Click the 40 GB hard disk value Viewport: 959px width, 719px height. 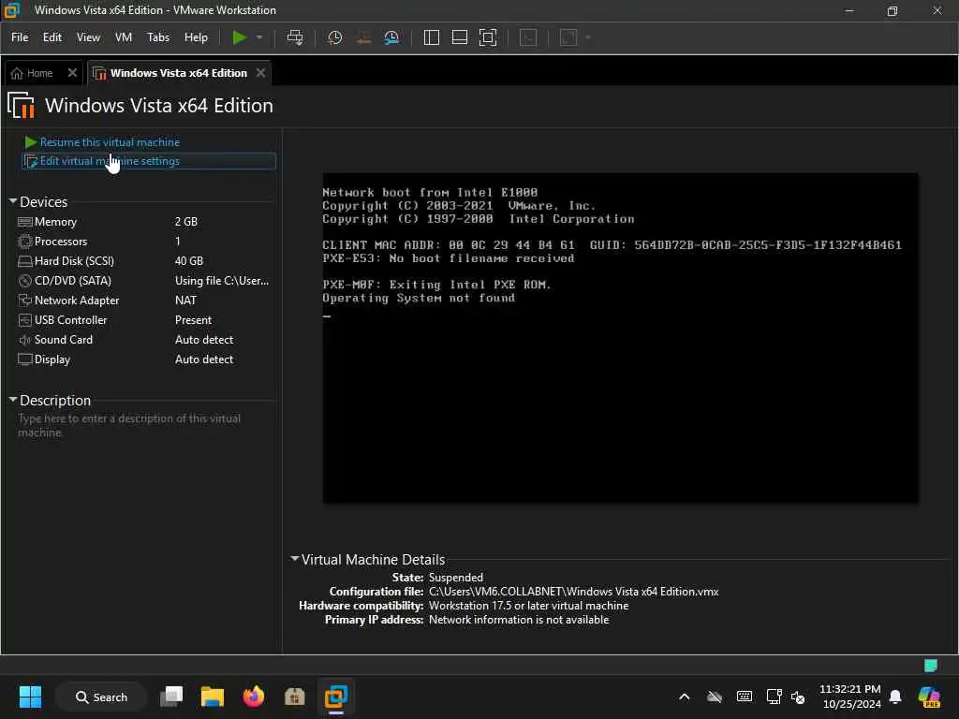click(188, 261)
